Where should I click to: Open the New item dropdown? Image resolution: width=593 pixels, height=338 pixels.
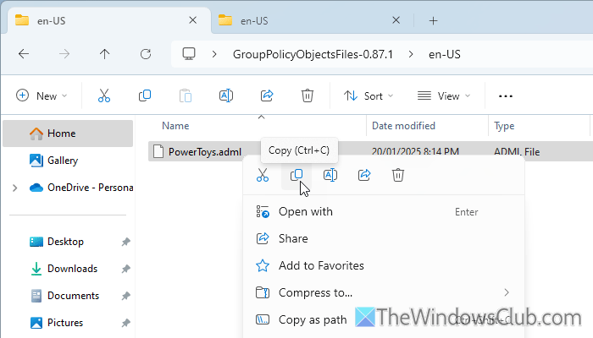pyautogui.click(x=42, y=95)
